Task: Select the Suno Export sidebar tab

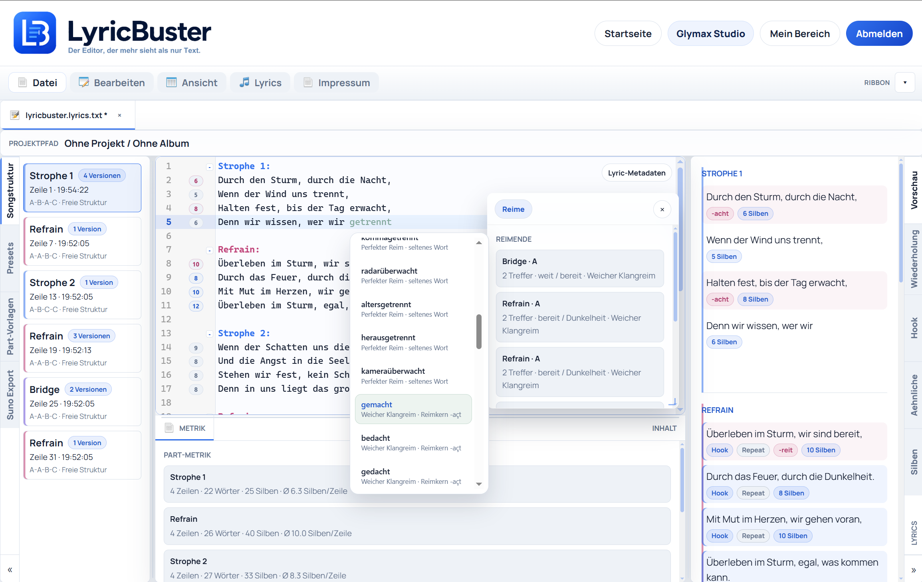Action: point(10,395)
